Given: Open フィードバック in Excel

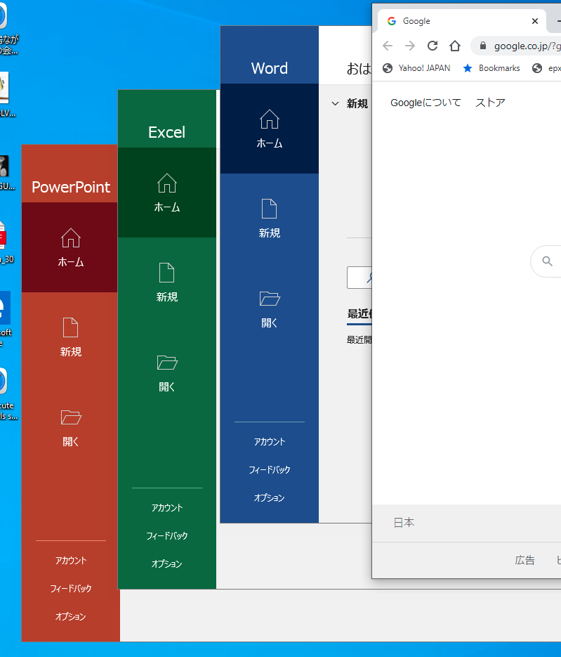Looking at the screenshot, I should (166, 536).
